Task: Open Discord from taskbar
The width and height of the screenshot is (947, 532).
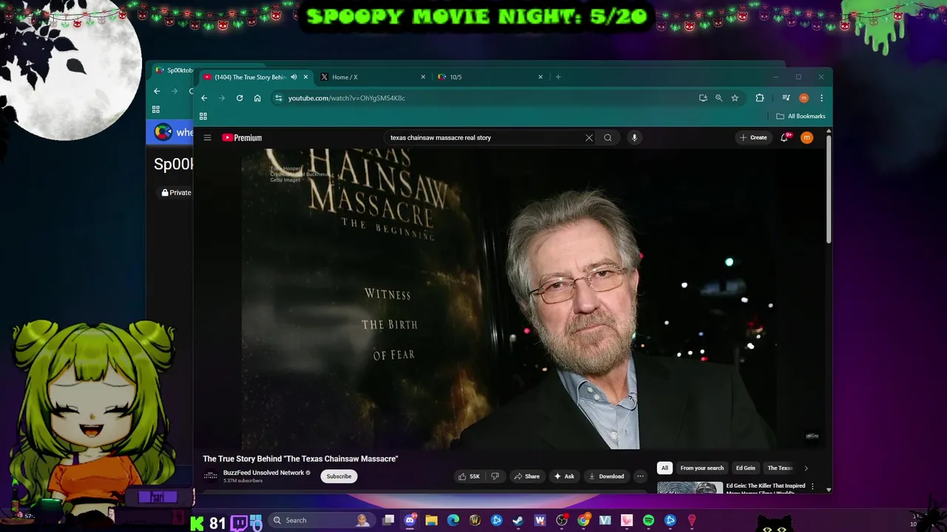Action: (x=410, y=520)
